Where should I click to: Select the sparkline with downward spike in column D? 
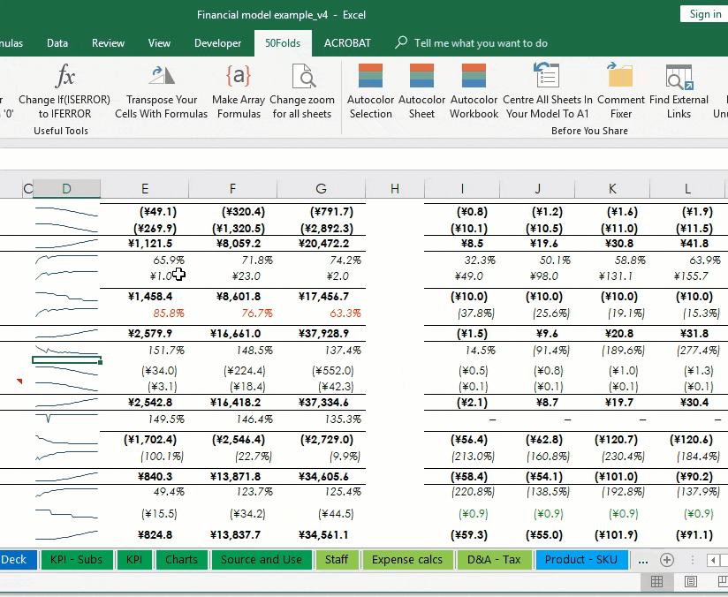[x=66, y=419]
